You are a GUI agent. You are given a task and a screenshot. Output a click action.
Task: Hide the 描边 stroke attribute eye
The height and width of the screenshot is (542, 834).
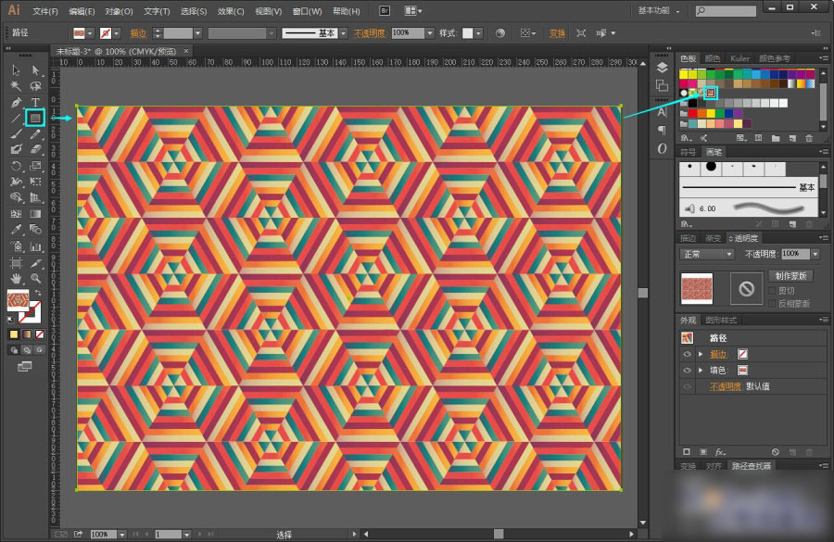pyautogui.click(x=687, y=354)
